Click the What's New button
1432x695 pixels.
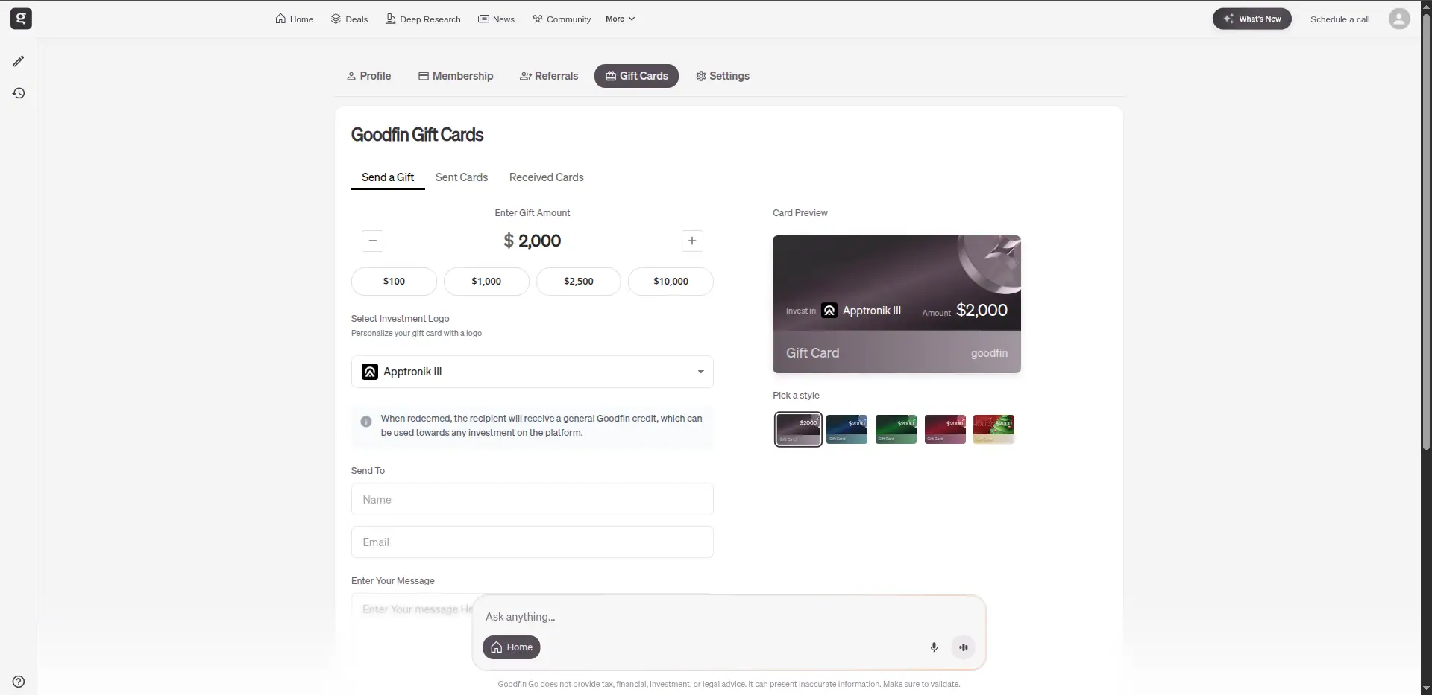(1252, 19)
